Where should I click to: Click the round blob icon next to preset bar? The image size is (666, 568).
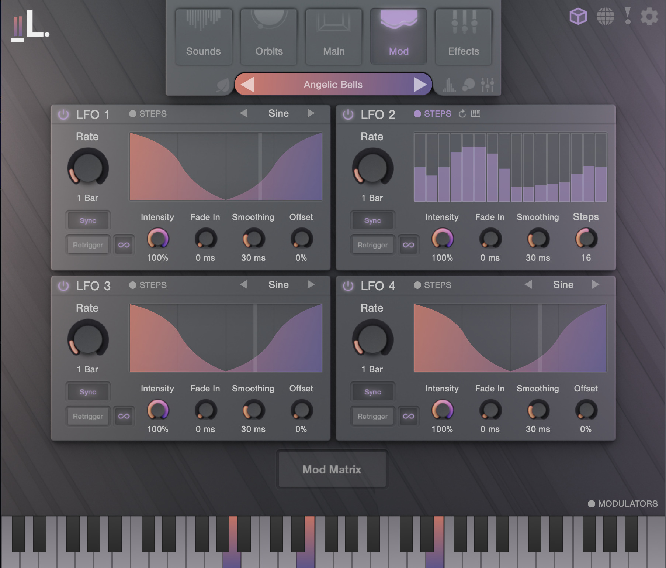(x=468, y=85)
